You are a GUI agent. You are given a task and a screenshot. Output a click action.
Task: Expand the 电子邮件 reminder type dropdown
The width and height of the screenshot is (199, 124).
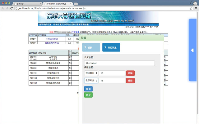(x=91, y=81)
